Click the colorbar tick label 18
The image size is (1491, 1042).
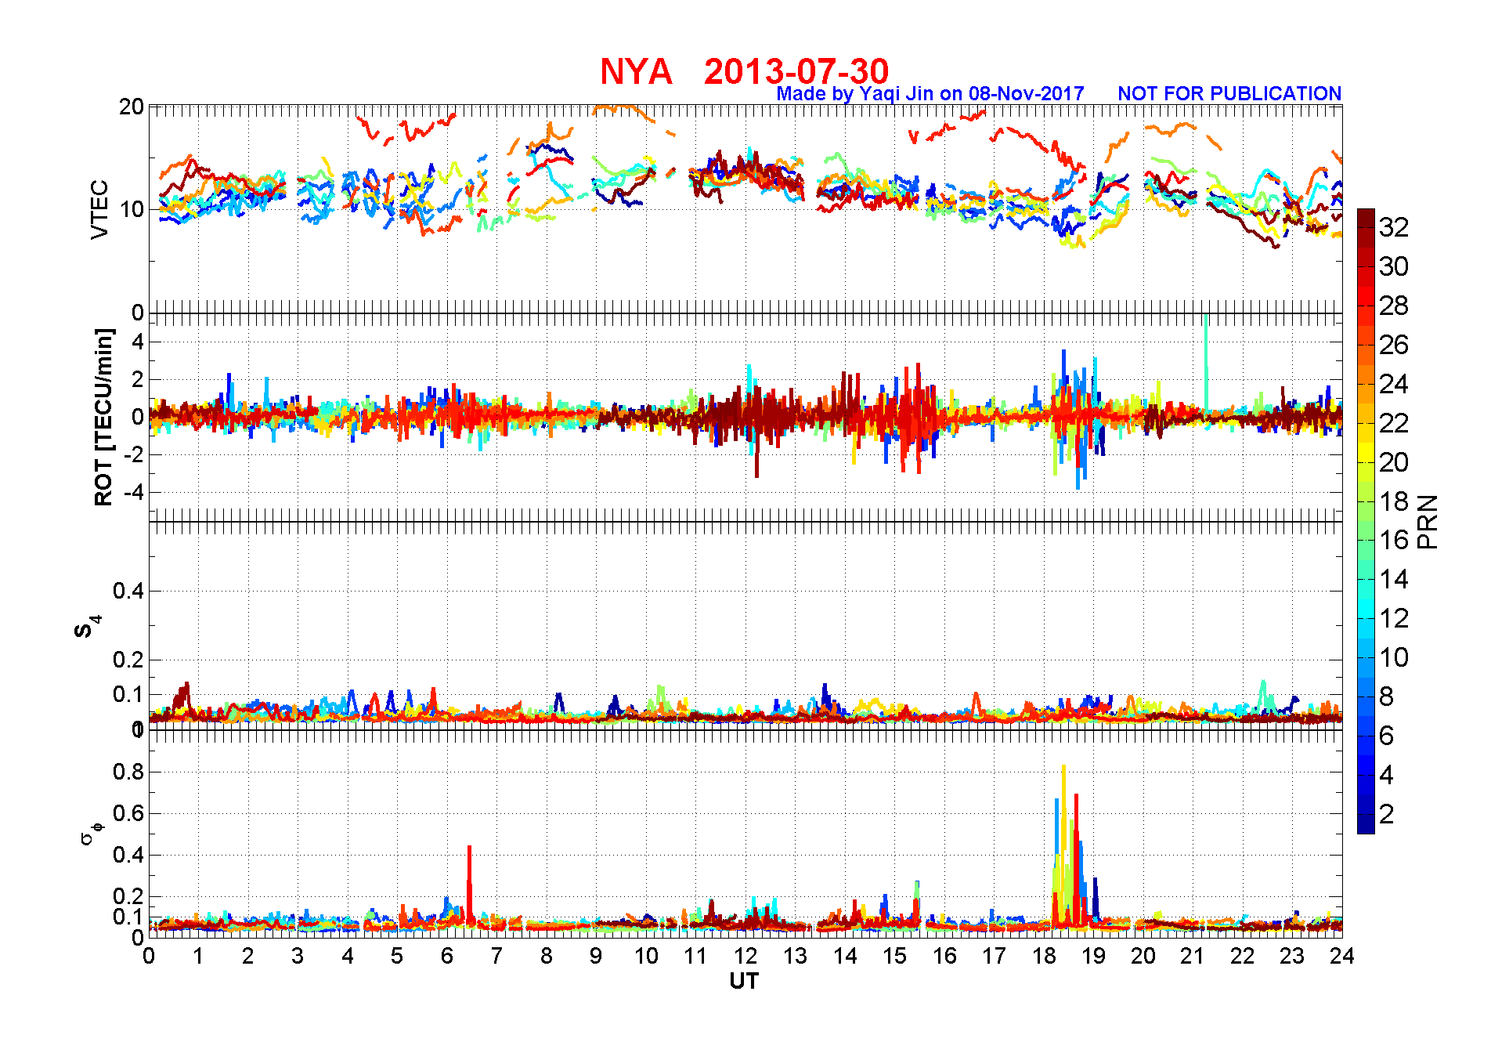(x=1394, y=501)
